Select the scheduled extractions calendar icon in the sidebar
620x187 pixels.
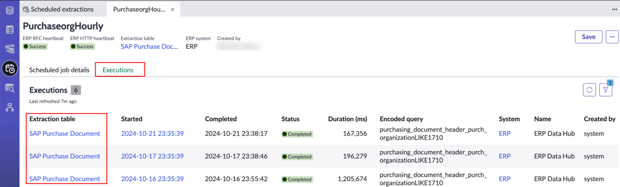9,68
